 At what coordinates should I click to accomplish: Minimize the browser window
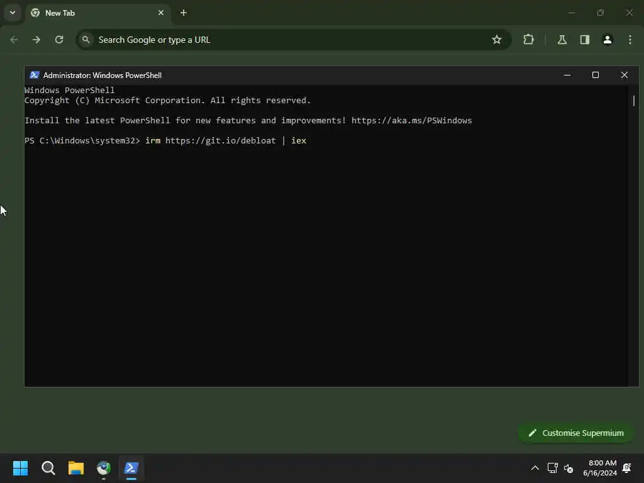[572, 13]
